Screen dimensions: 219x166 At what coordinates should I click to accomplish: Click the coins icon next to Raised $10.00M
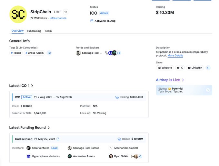(119, 139)
